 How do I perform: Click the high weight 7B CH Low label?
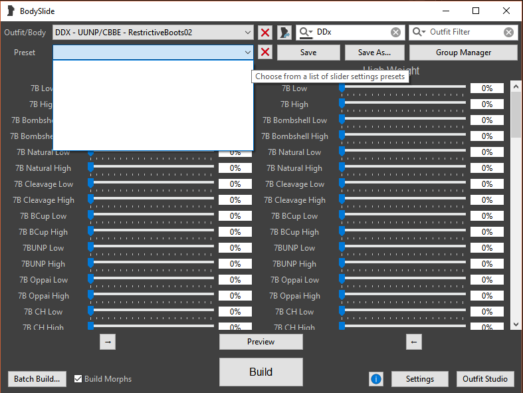click(x=294, y=311)
